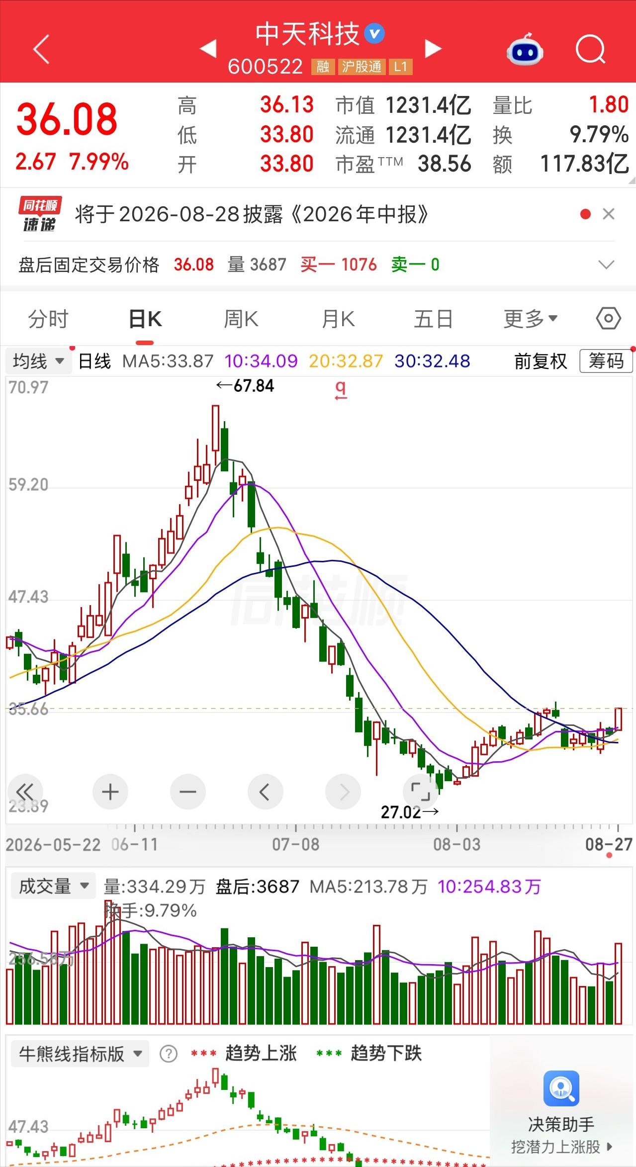The width and height of the screenshot is (636, 1167).
Task: Move chart cursor left one candle
Action: (265, 792)
